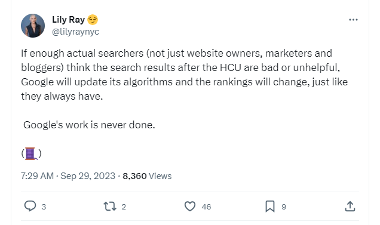Bookmark the tweet with the bookmark icon
380x225 pixels.
tap(270, 206)
